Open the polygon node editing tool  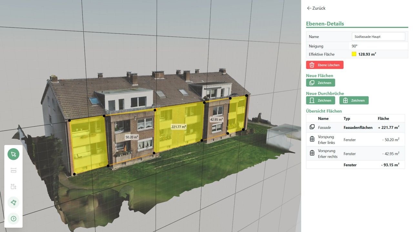[x=13, y=203]
